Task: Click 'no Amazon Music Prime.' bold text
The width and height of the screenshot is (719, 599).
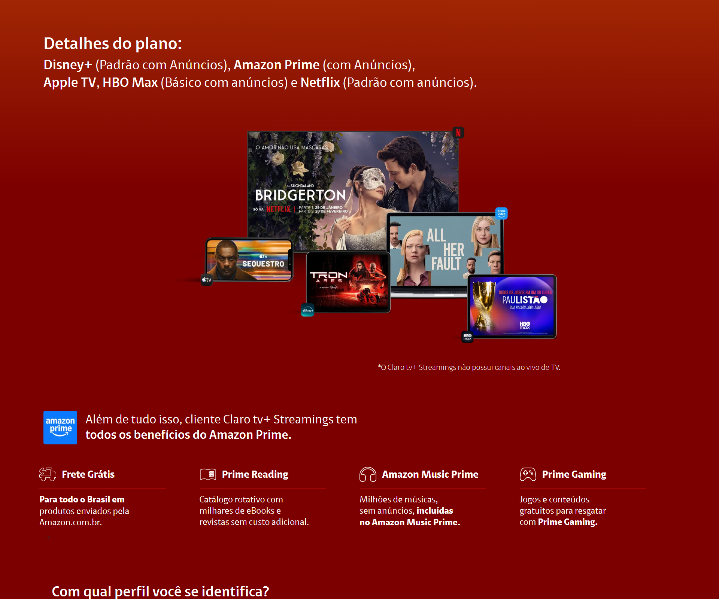Action: coord(410,522)
